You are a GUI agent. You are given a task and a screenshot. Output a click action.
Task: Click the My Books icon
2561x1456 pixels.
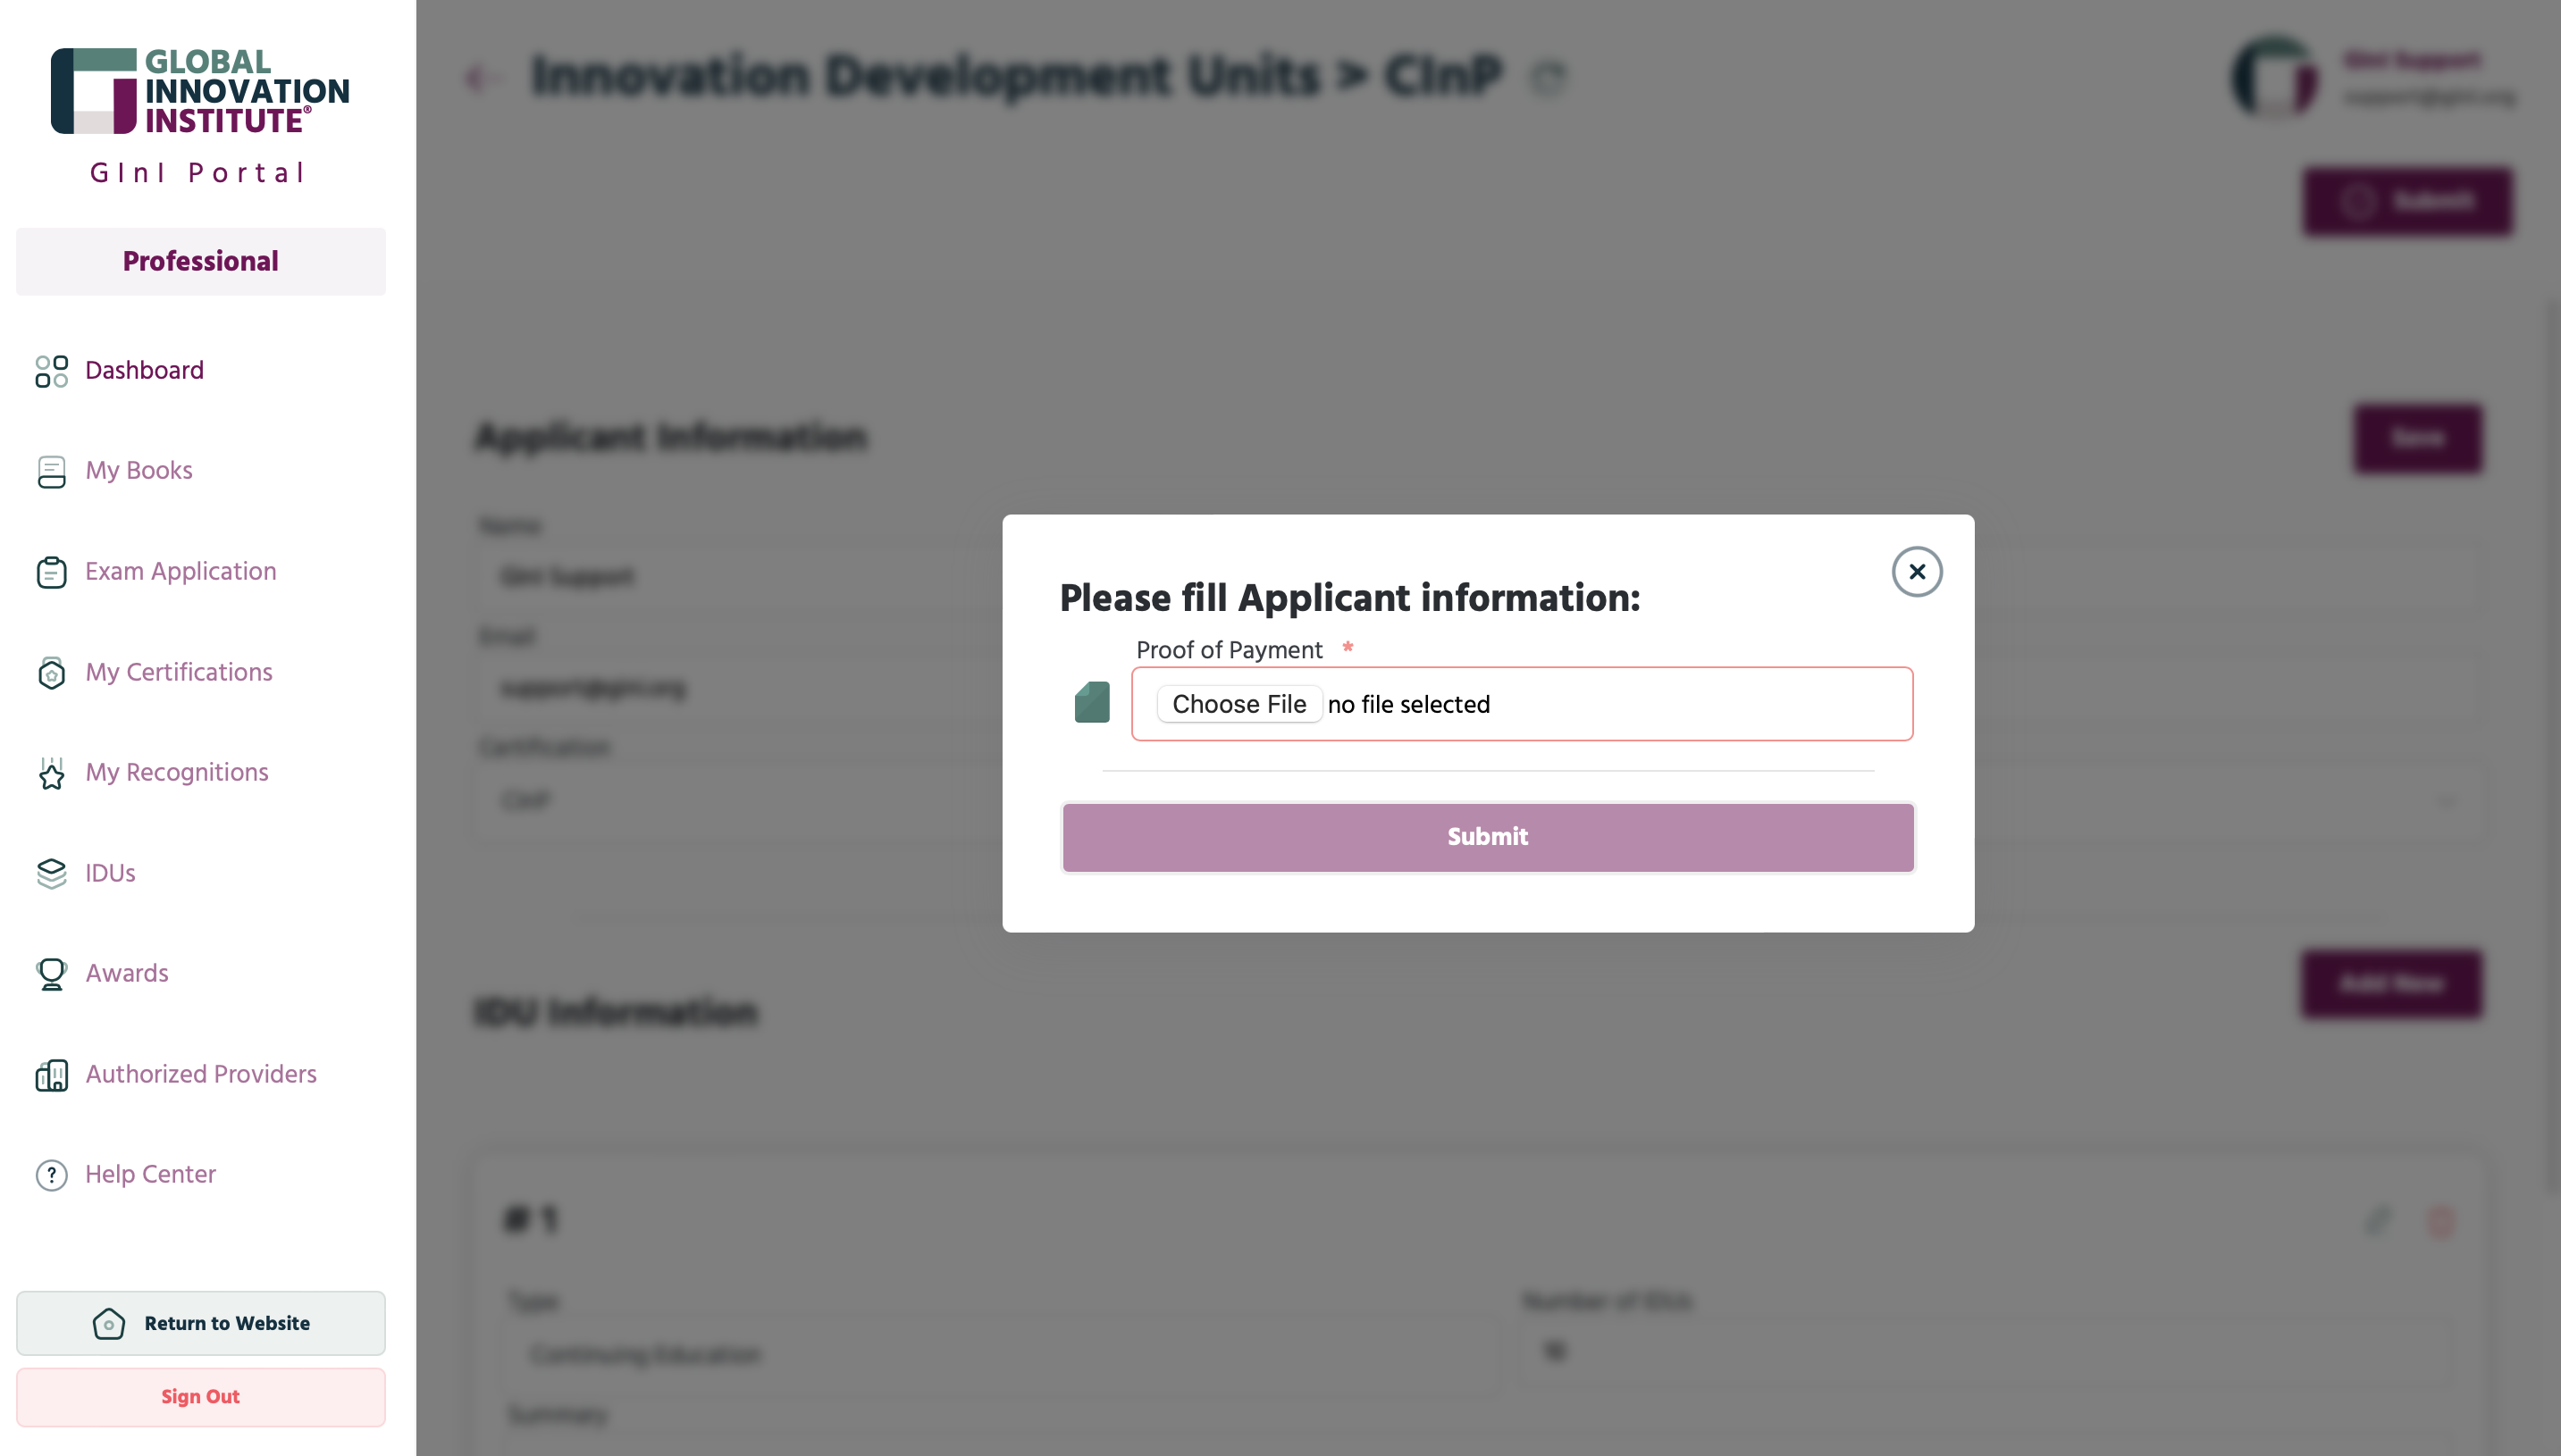click(51, 471)
